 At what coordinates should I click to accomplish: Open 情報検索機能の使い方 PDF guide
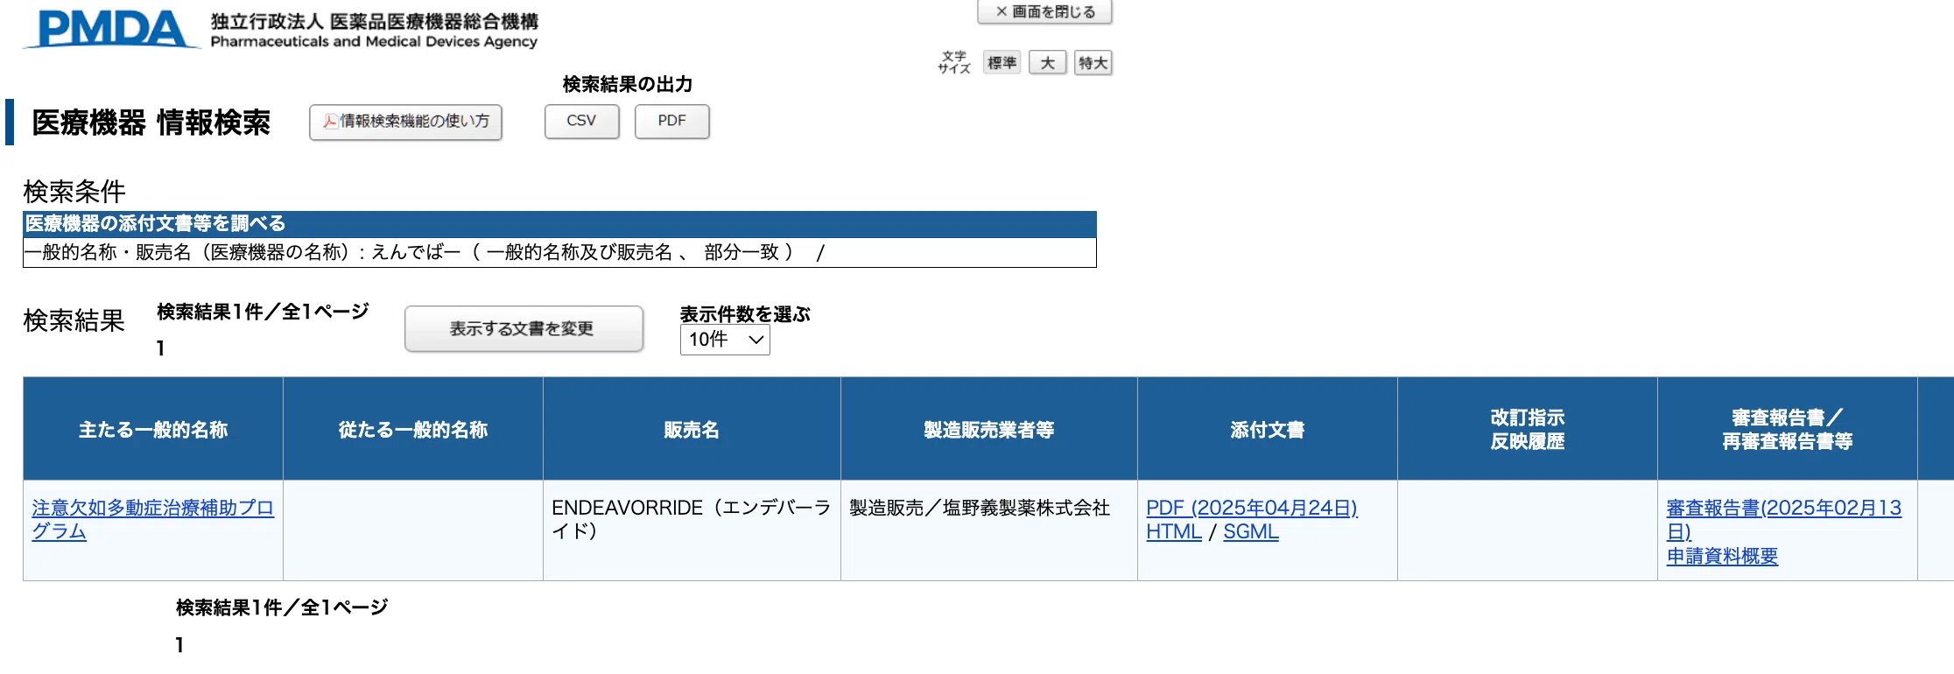point(405,122)
